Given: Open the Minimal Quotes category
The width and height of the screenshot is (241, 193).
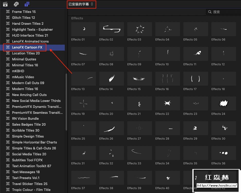Looking at the screenshot, I should tap(24, 59).
